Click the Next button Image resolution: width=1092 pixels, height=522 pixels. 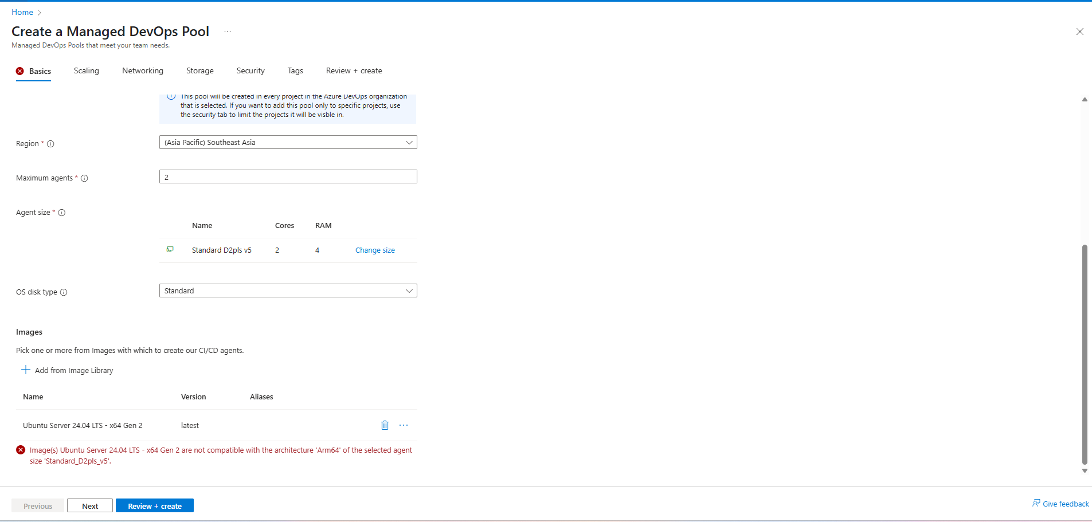click(x=90, y=505)
